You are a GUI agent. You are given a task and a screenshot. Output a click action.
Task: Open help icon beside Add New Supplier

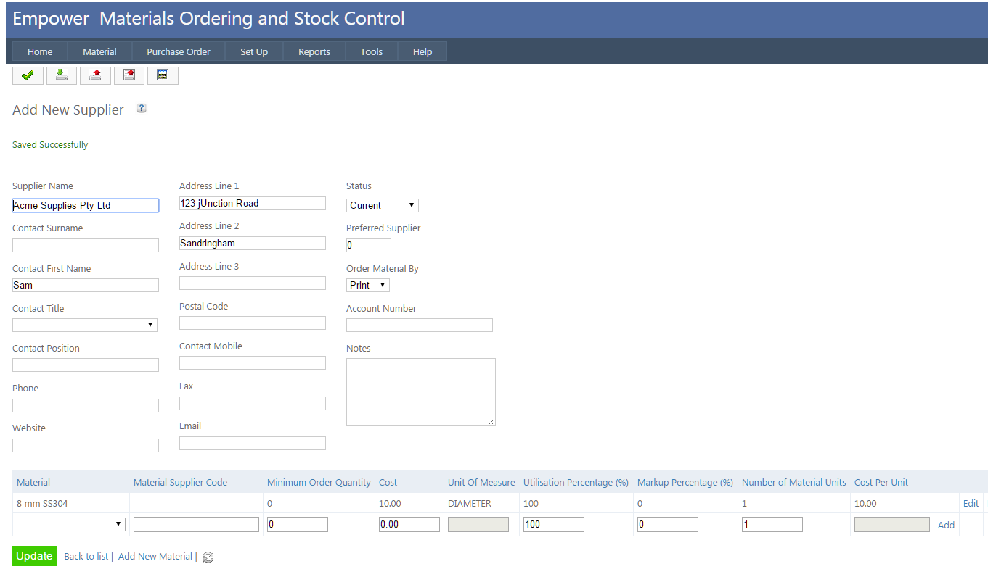(142, 109)
